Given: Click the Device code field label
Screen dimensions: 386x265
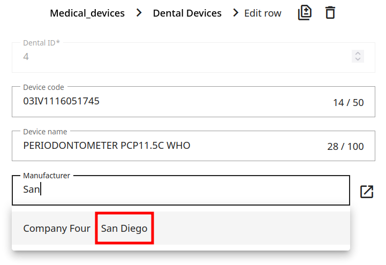Looking at the screenshot, I should coord(43,87).
